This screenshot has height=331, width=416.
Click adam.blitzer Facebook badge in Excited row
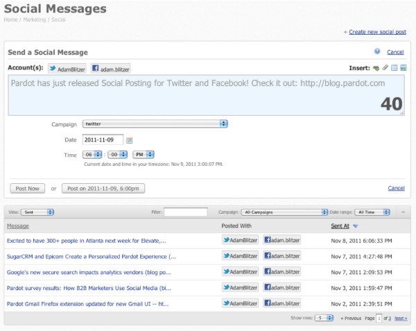(x=281, y=240)
